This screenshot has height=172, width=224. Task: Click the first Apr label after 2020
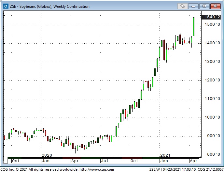pyautogui.click(x=75, y=161)
